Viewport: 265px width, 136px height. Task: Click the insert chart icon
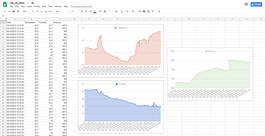coord(148,12)
